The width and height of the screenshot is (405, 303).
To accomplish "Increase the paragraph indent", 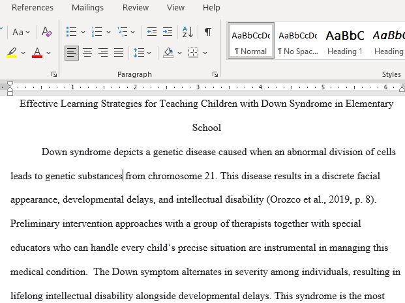I will point(168,32).
